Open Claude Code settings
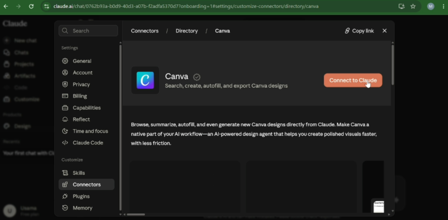448x220 pixels. (87, 143)
